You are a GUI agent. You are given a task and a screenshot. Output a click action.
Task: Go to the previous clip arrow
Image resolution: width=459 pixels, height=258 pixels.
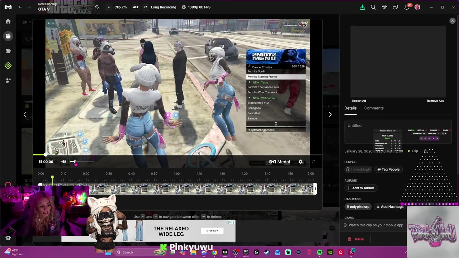[25, 115]
